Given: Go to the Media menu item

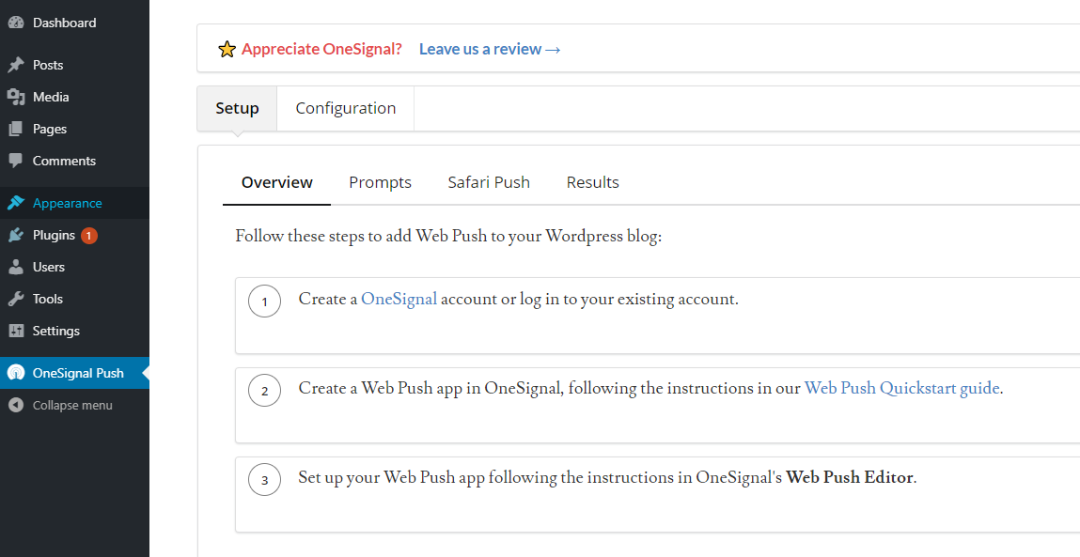Looking at the screenshot, I should (x=51, y=97).
